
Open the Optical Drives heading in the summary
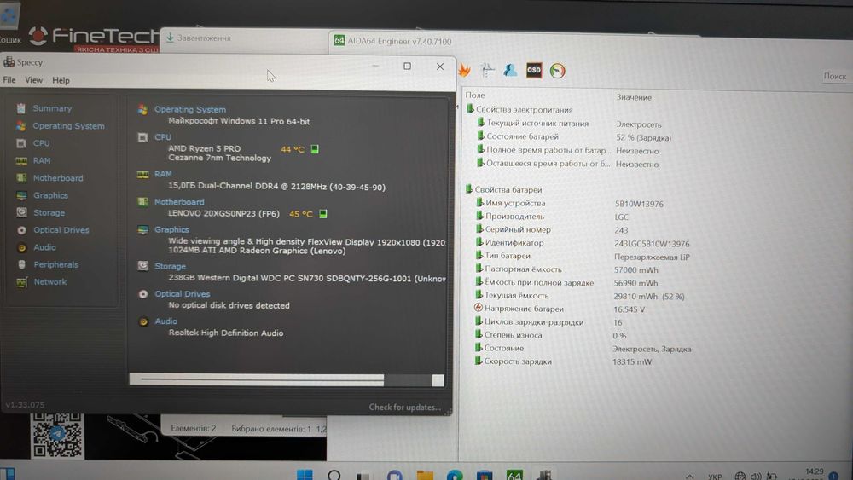(x=183, y=293)
